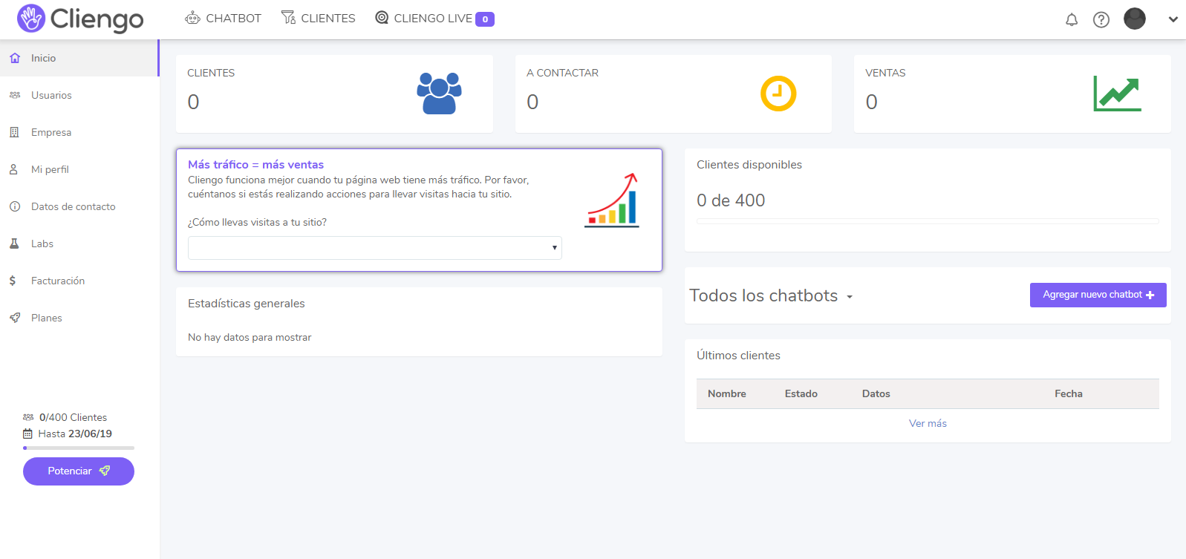Viewport: 1186px width, 559px height.
Task: Click the Inicio home icon
Action: pyautogui.click(x=15, y=58)
